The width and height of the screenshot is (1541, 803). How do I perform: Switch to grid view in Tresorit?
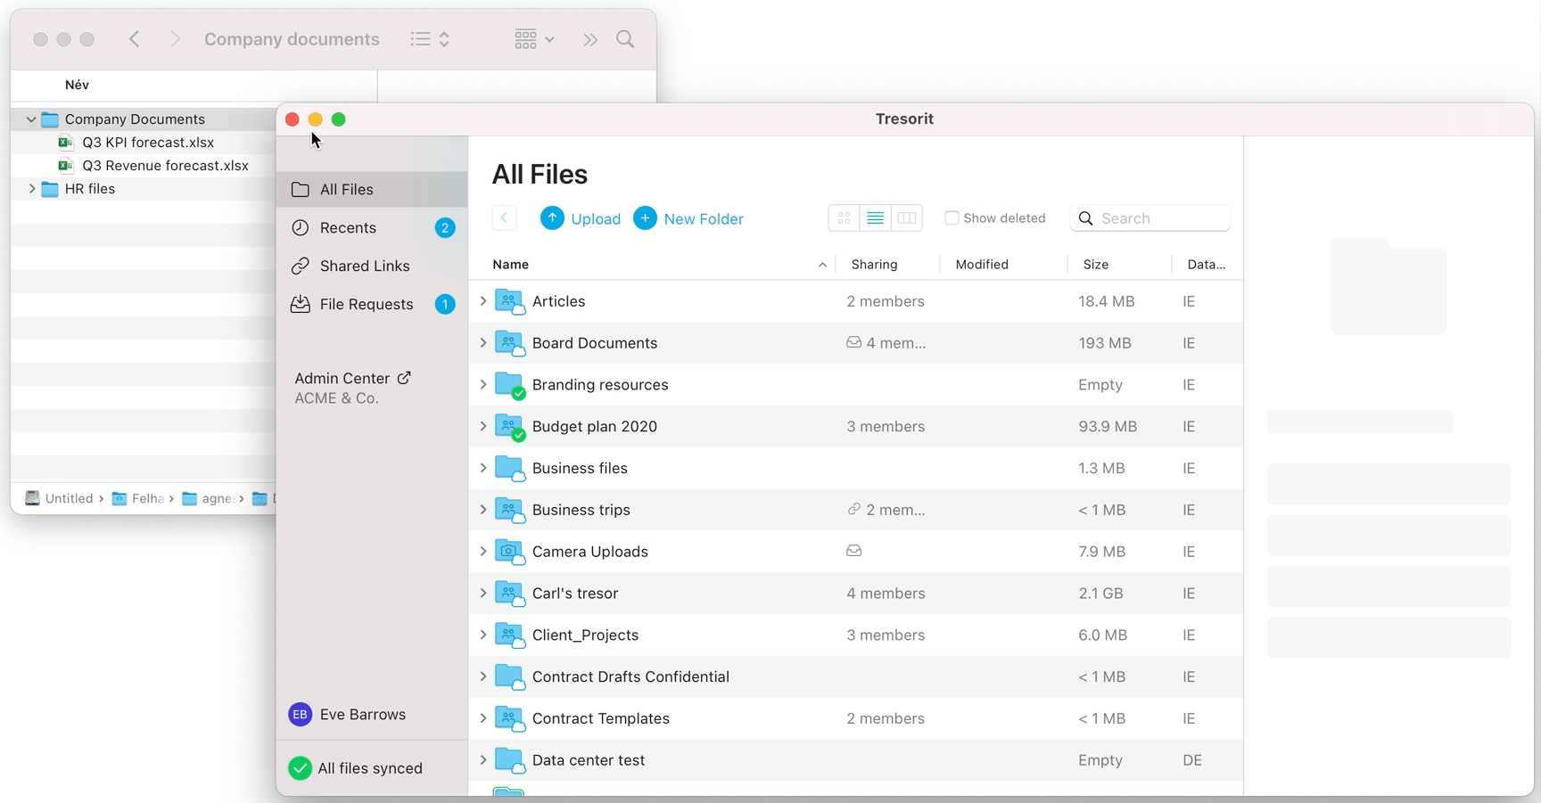point(844,218)
